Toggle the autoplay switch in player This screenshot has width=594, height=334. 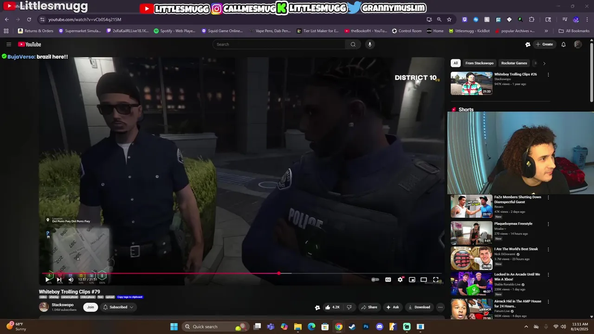coord(375,280)
